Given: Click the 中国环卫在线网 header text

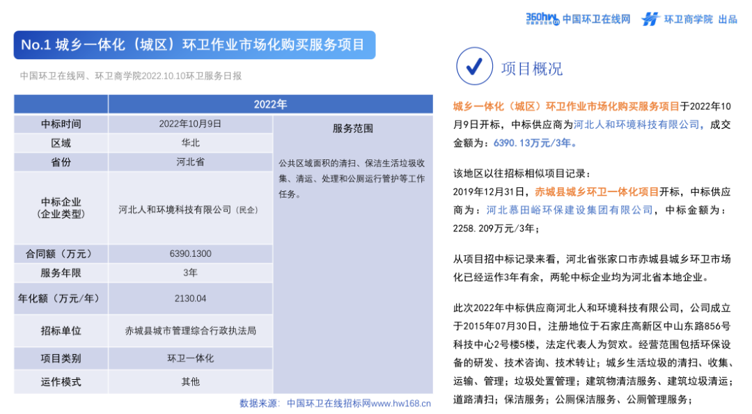Looking at the screenshot, I should [x=596, y=19].
